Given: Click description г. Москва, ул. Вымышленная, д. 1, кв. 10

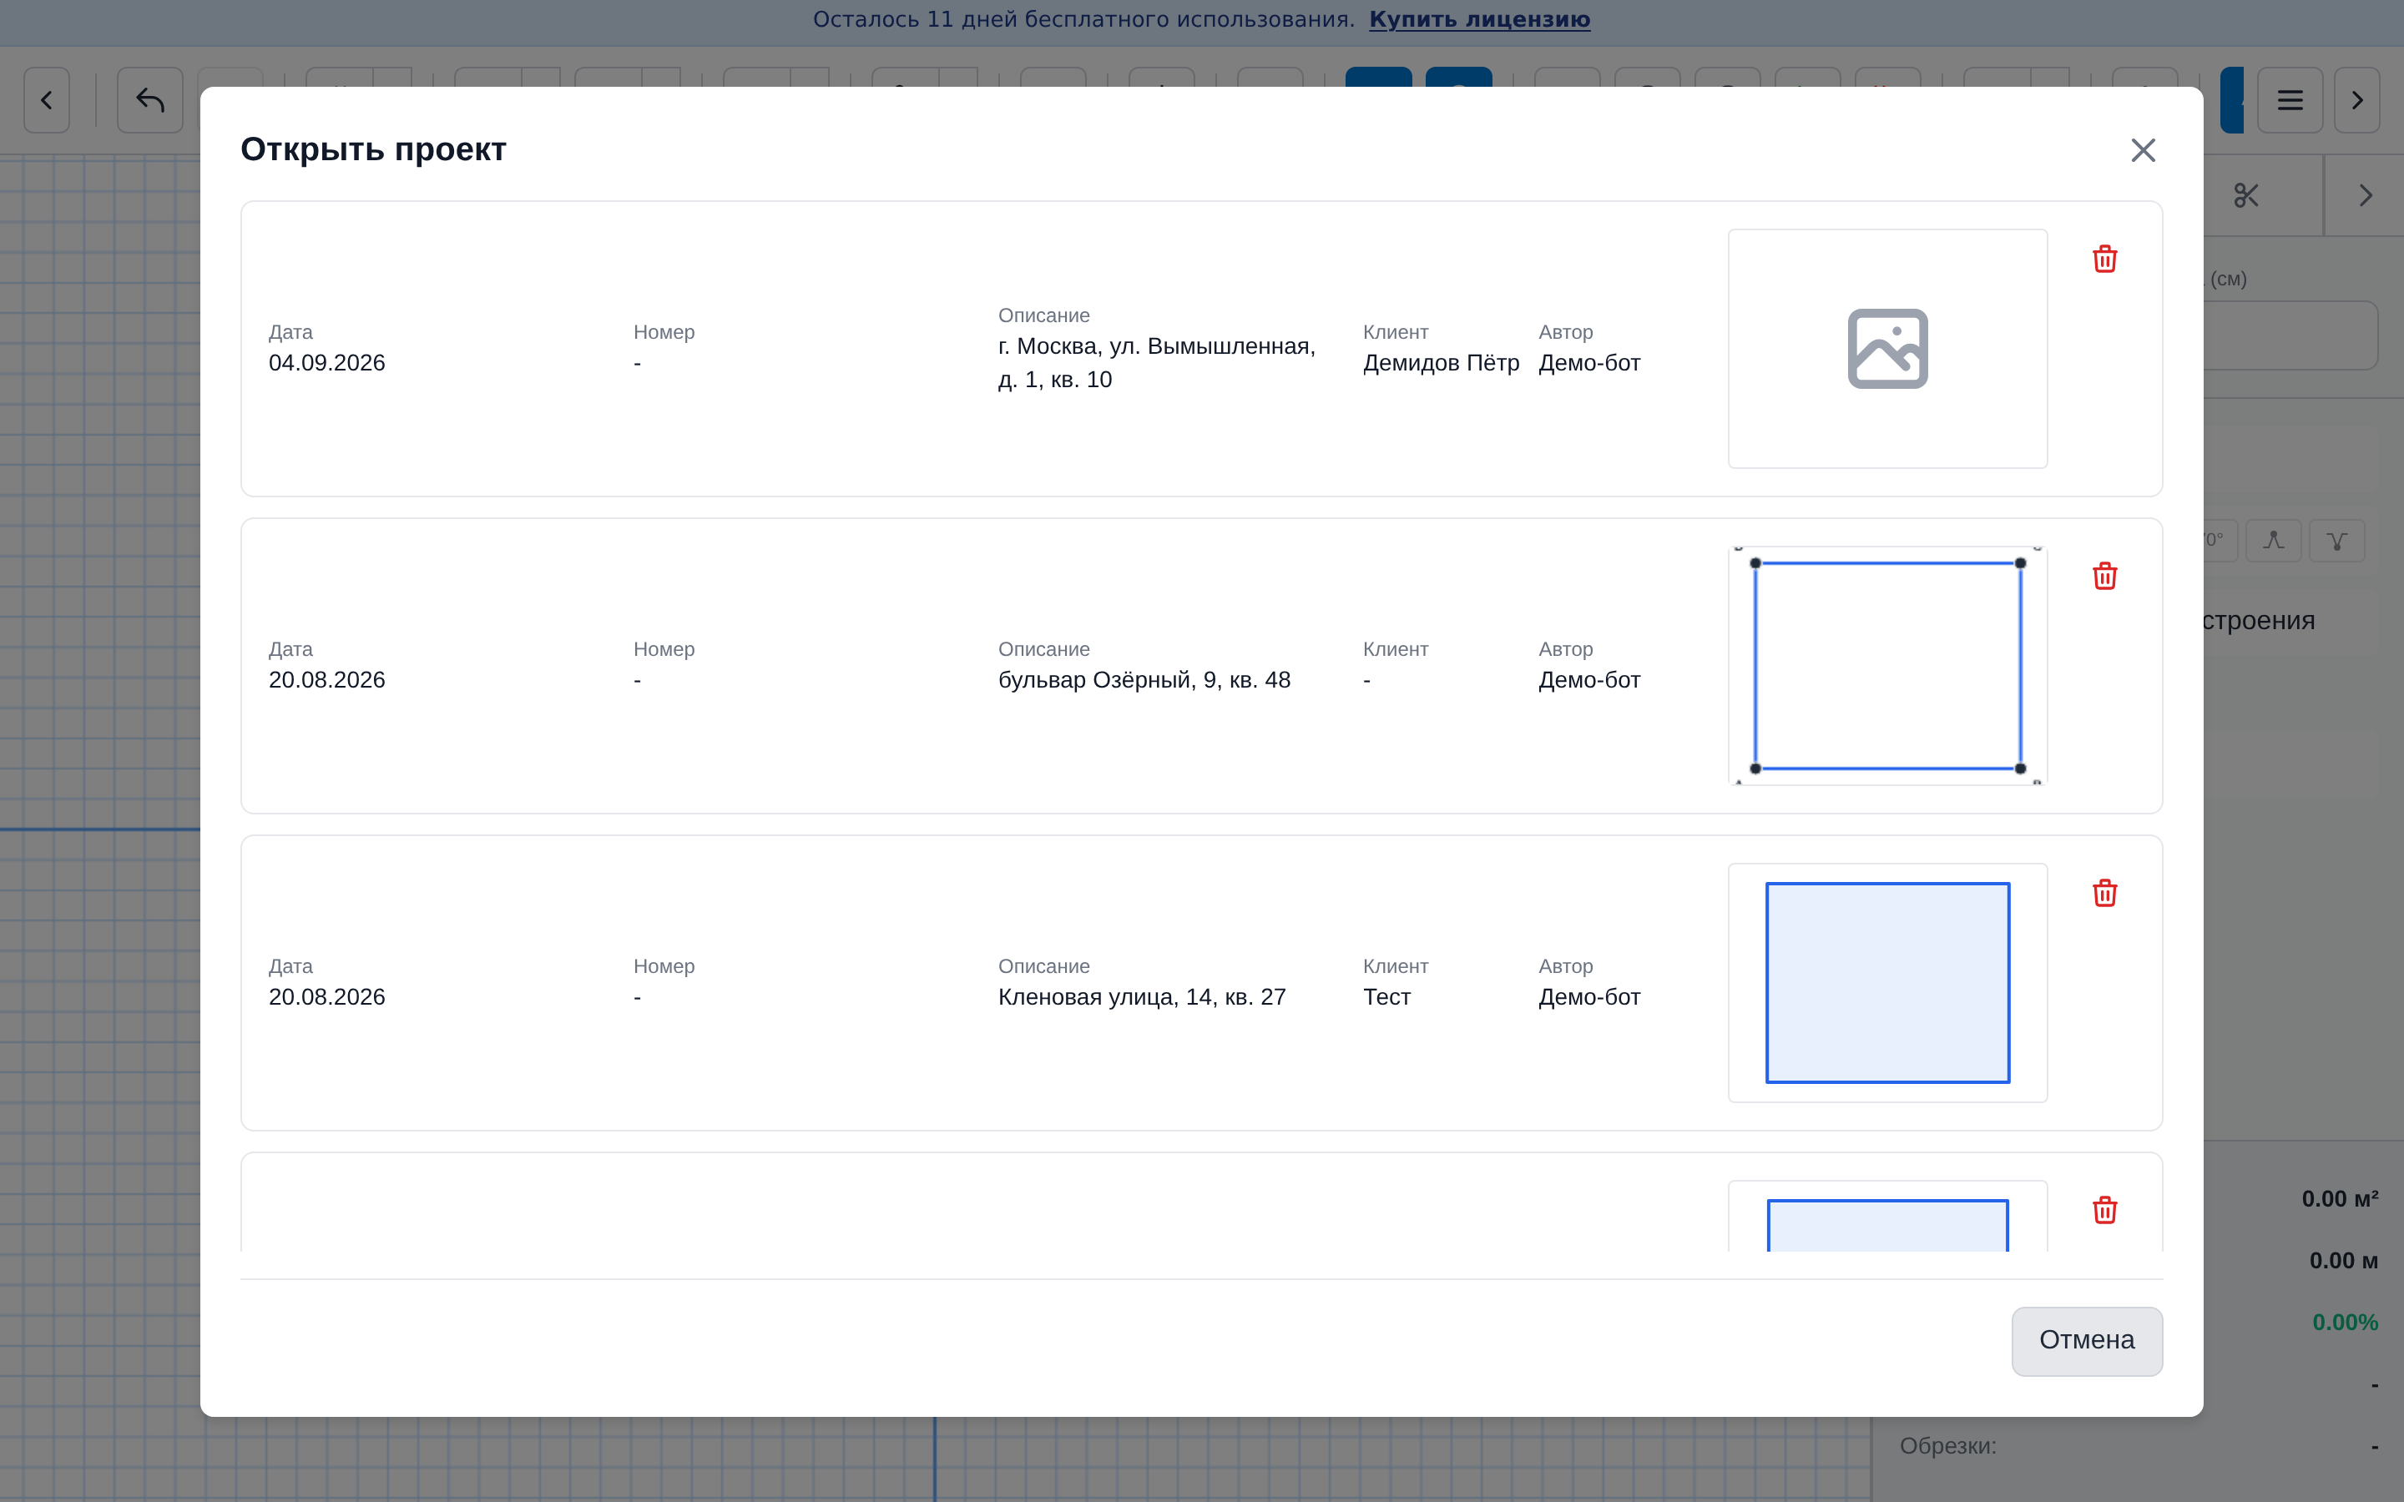Looking at the screenshot, I should pos(1157,363).
